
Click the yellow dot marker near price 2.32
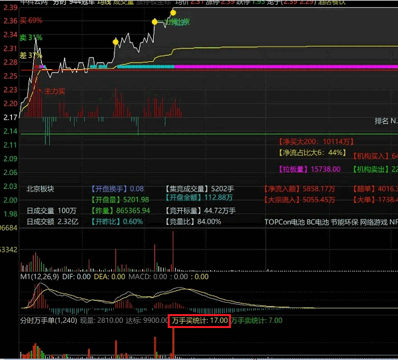coord(116,42)
